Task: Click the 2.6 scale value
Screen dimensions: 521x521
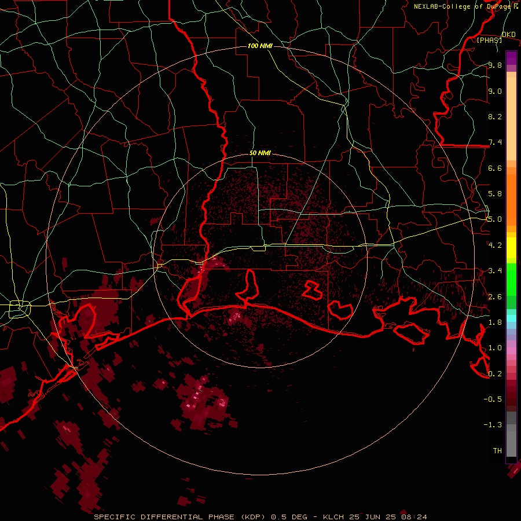Action: (x=495, y=297)
